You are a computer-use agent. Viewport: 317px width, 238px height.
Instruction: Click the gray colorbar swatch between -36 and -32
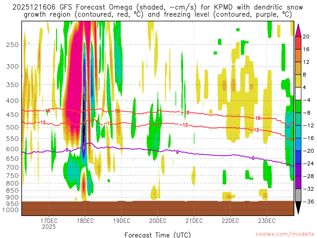pyautogui.click(x=298, y=195)
